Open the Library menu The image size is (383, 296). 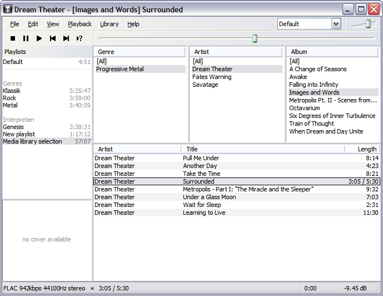point(109,24)
